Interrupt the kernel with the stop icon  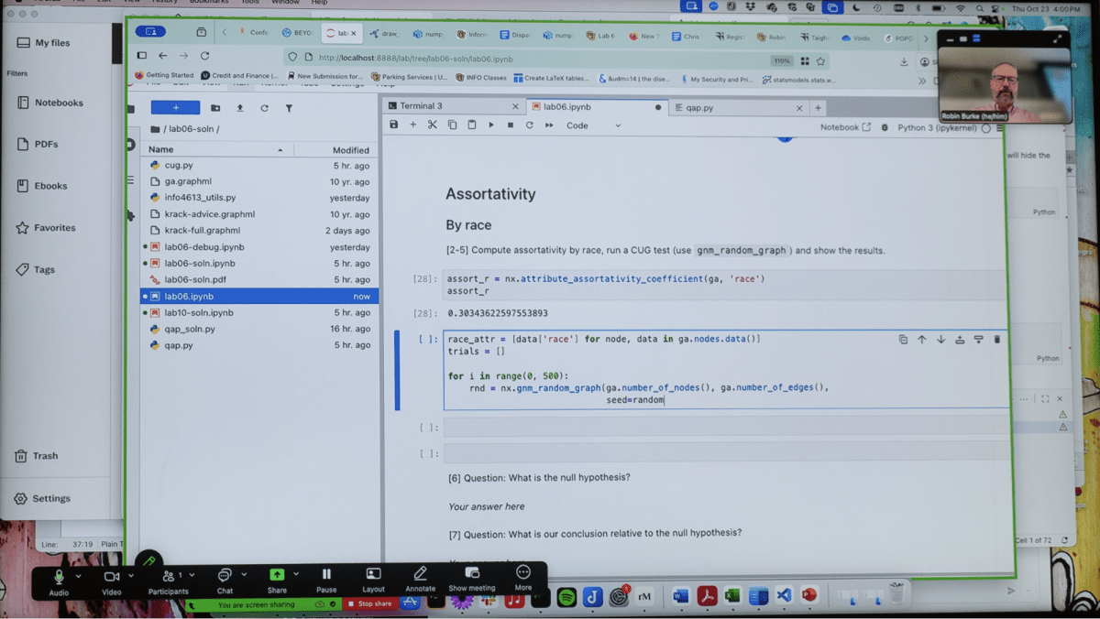[x=511, y=125]
